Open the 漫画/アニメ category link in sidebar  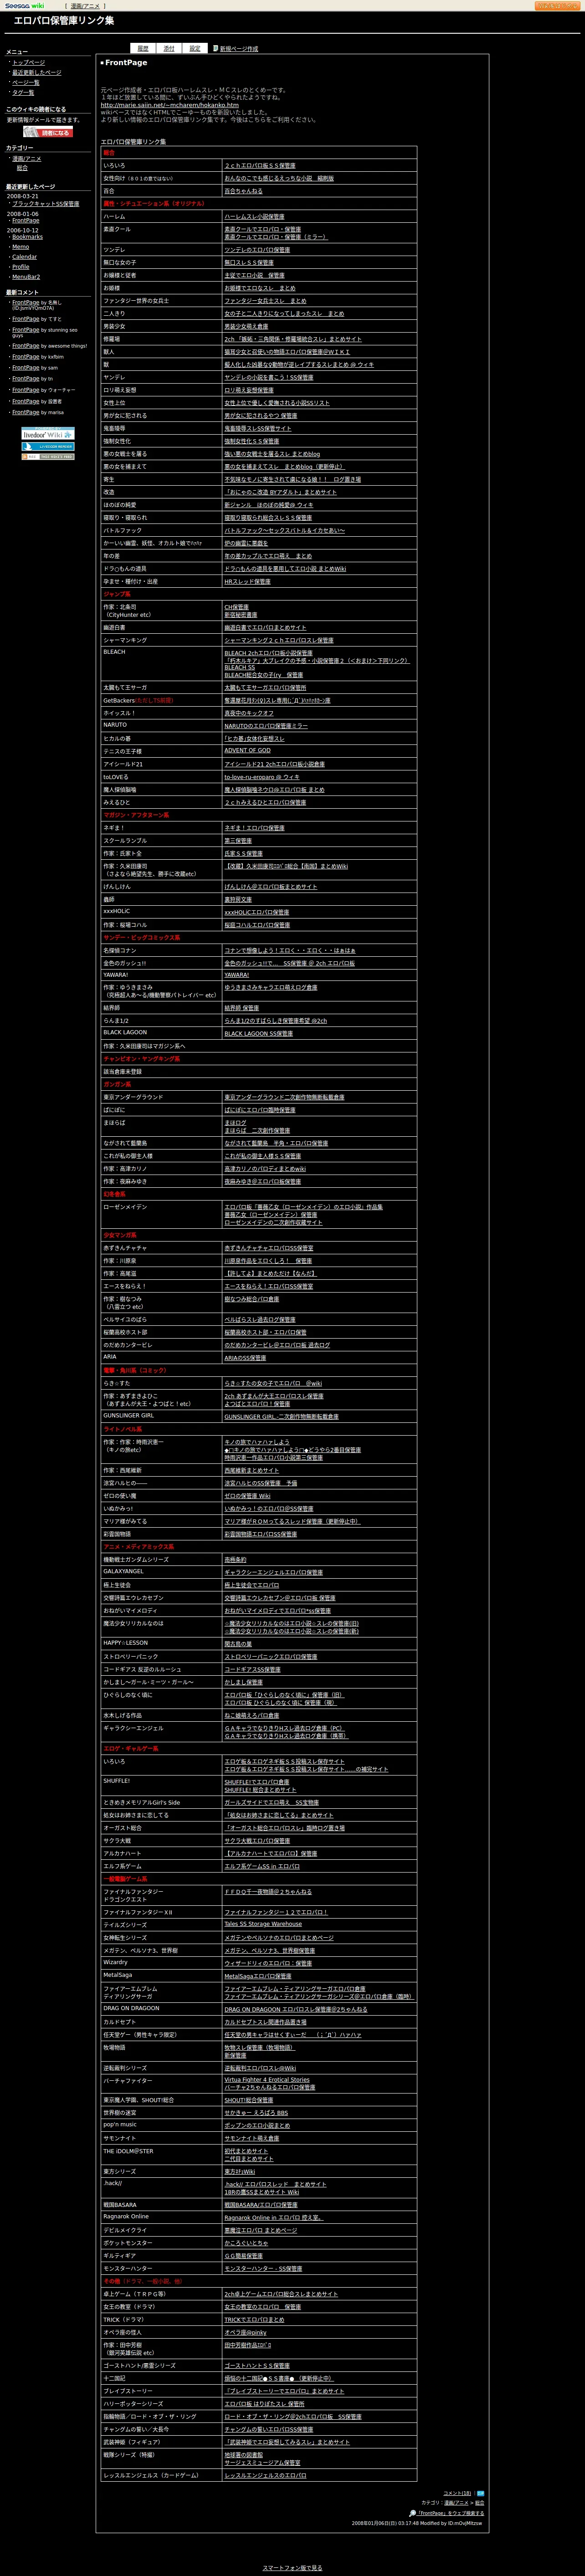(x=27, y=158)
